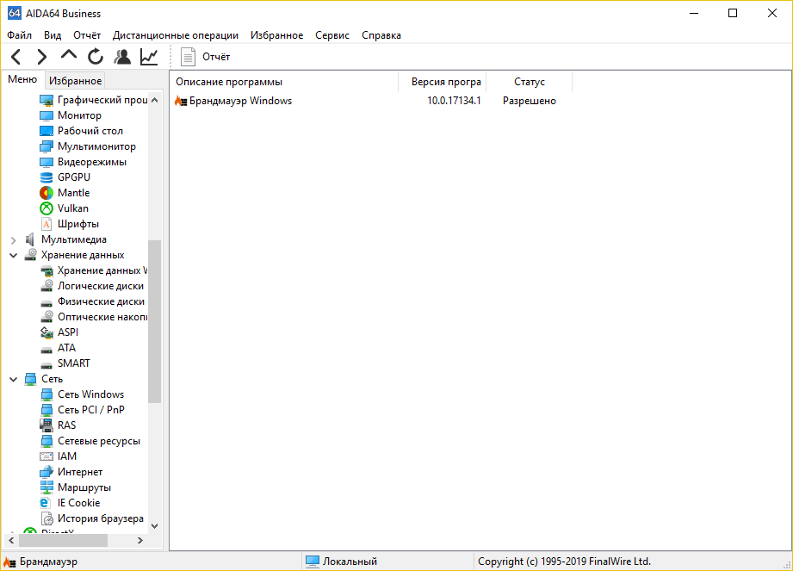The image size is (793, 571).
Task: Open the user management toolbar icon
Action: tap(122, 57)
